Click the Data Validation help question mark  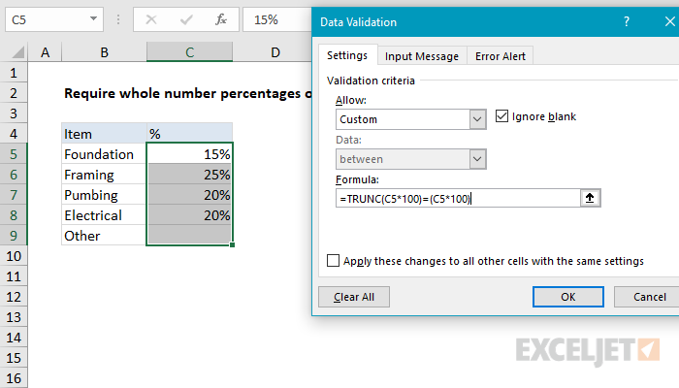coord(627,21)
